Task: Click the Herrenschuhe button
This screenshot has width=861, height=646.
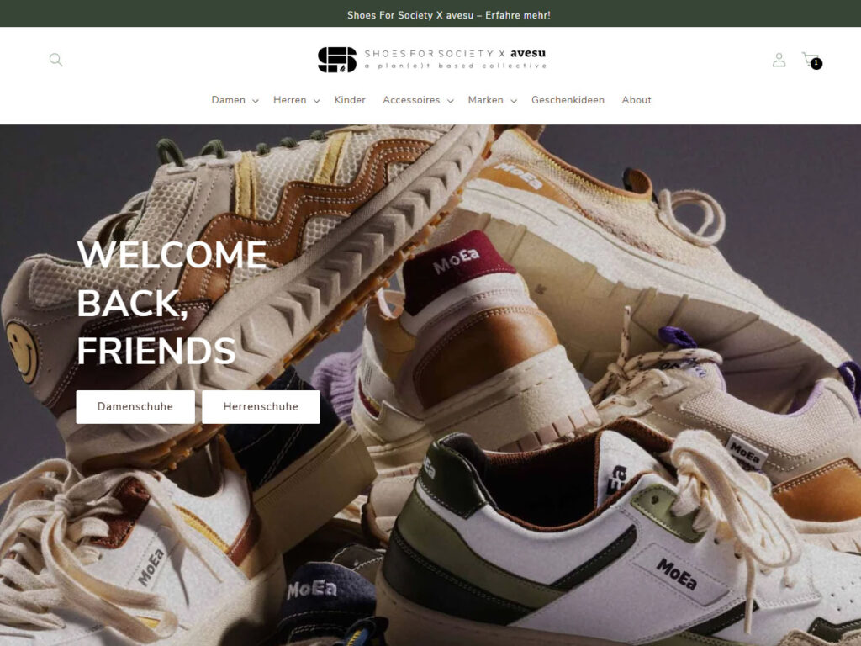Action: 261,407
